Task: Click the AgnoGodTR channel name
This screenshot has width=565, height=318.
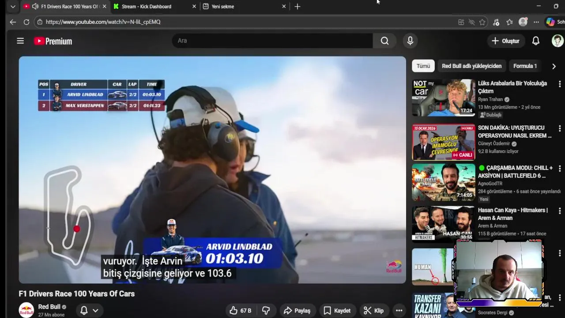Action: point(490,184)
